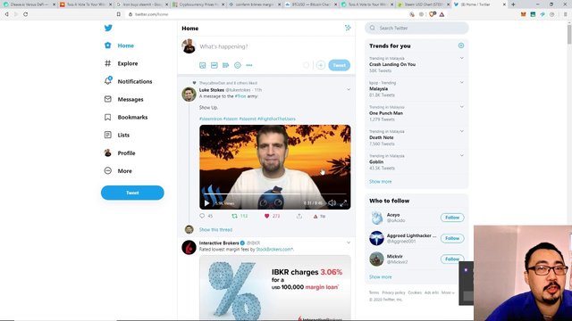
Task: Follow the Aceyo account
Action: tap(452, 218)
